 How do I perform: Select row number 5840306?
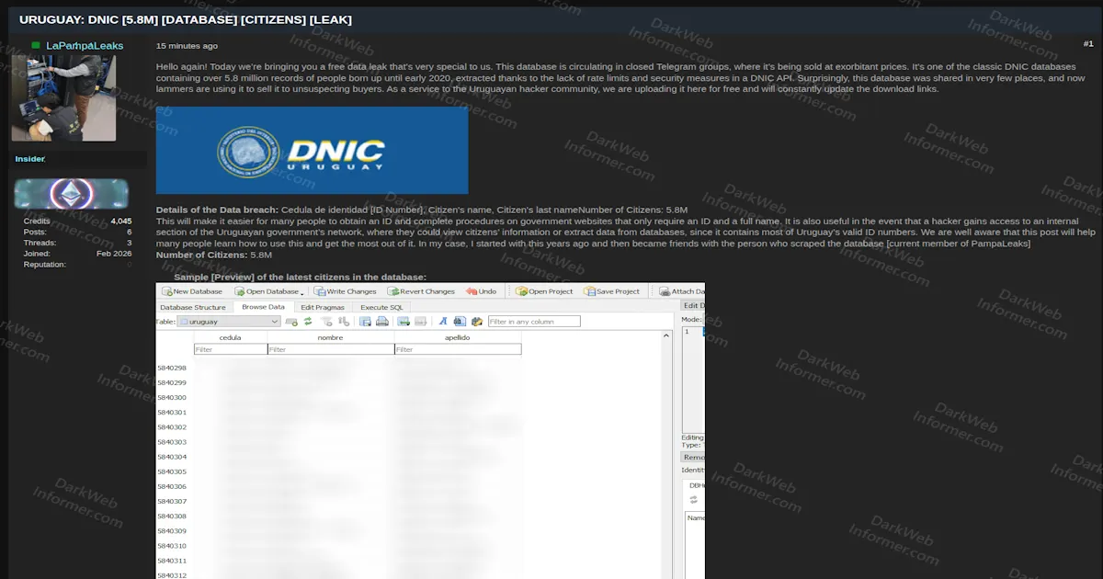[172, 487]
